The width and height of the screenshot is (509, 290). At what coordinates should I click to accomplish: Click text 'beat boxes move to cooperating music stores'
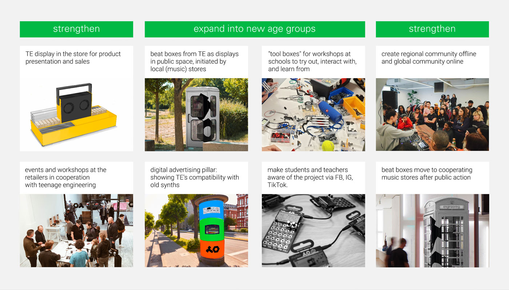point(427,173)
